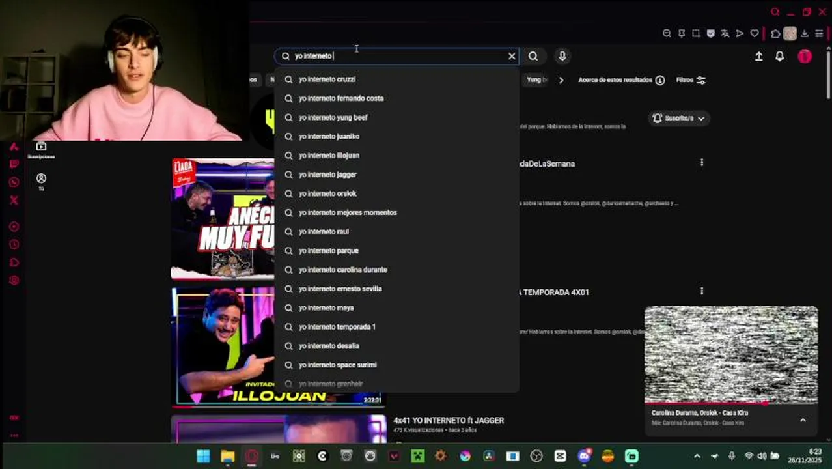Open the Tú profile item in YouTube sidebar
This screenshot has height=469, width=832.
(41, 182)
